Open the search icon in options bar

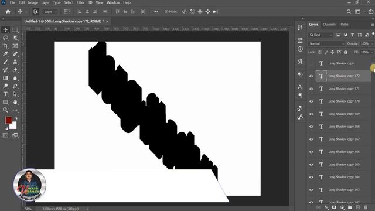coord(349,12)
